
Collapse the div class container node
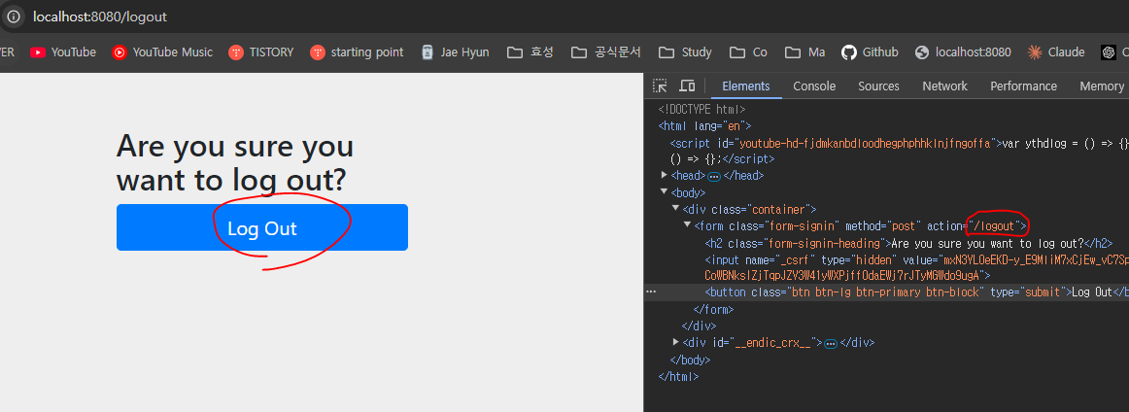675,209
